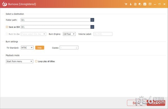Open the disc selection dropdown
Image resolution: width=168 pixels, height=109 pixels.
tap(33, 34)
